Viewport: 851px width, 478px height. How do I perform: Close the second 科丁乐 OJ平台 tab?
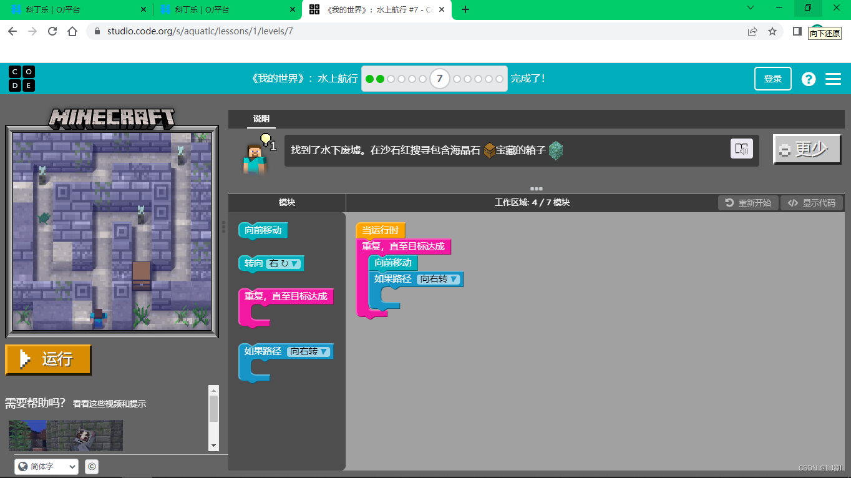(293, 10)
